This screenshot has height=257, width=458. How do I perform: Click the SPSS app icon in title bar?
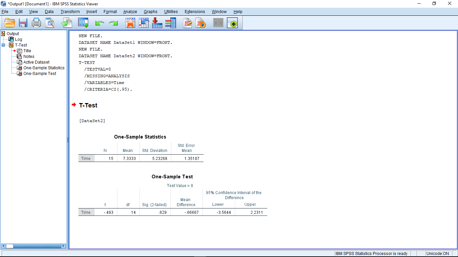click(x=4, y=4)
